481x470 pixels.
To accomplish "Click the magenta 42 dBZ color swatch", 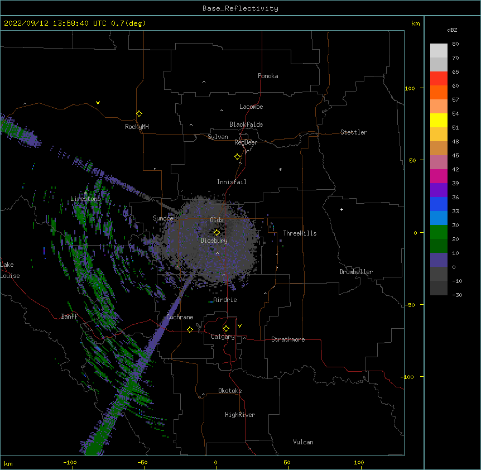I will pyautogui.click(x=439, y=176).
